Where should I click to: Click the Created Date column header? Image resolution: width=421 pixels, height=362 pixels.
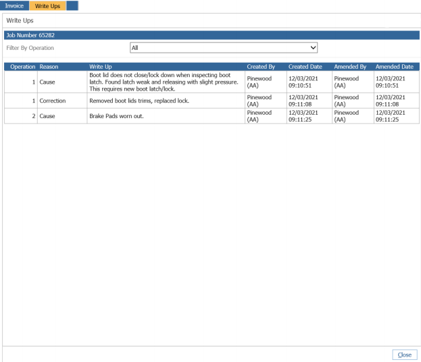tap(305, 67)
